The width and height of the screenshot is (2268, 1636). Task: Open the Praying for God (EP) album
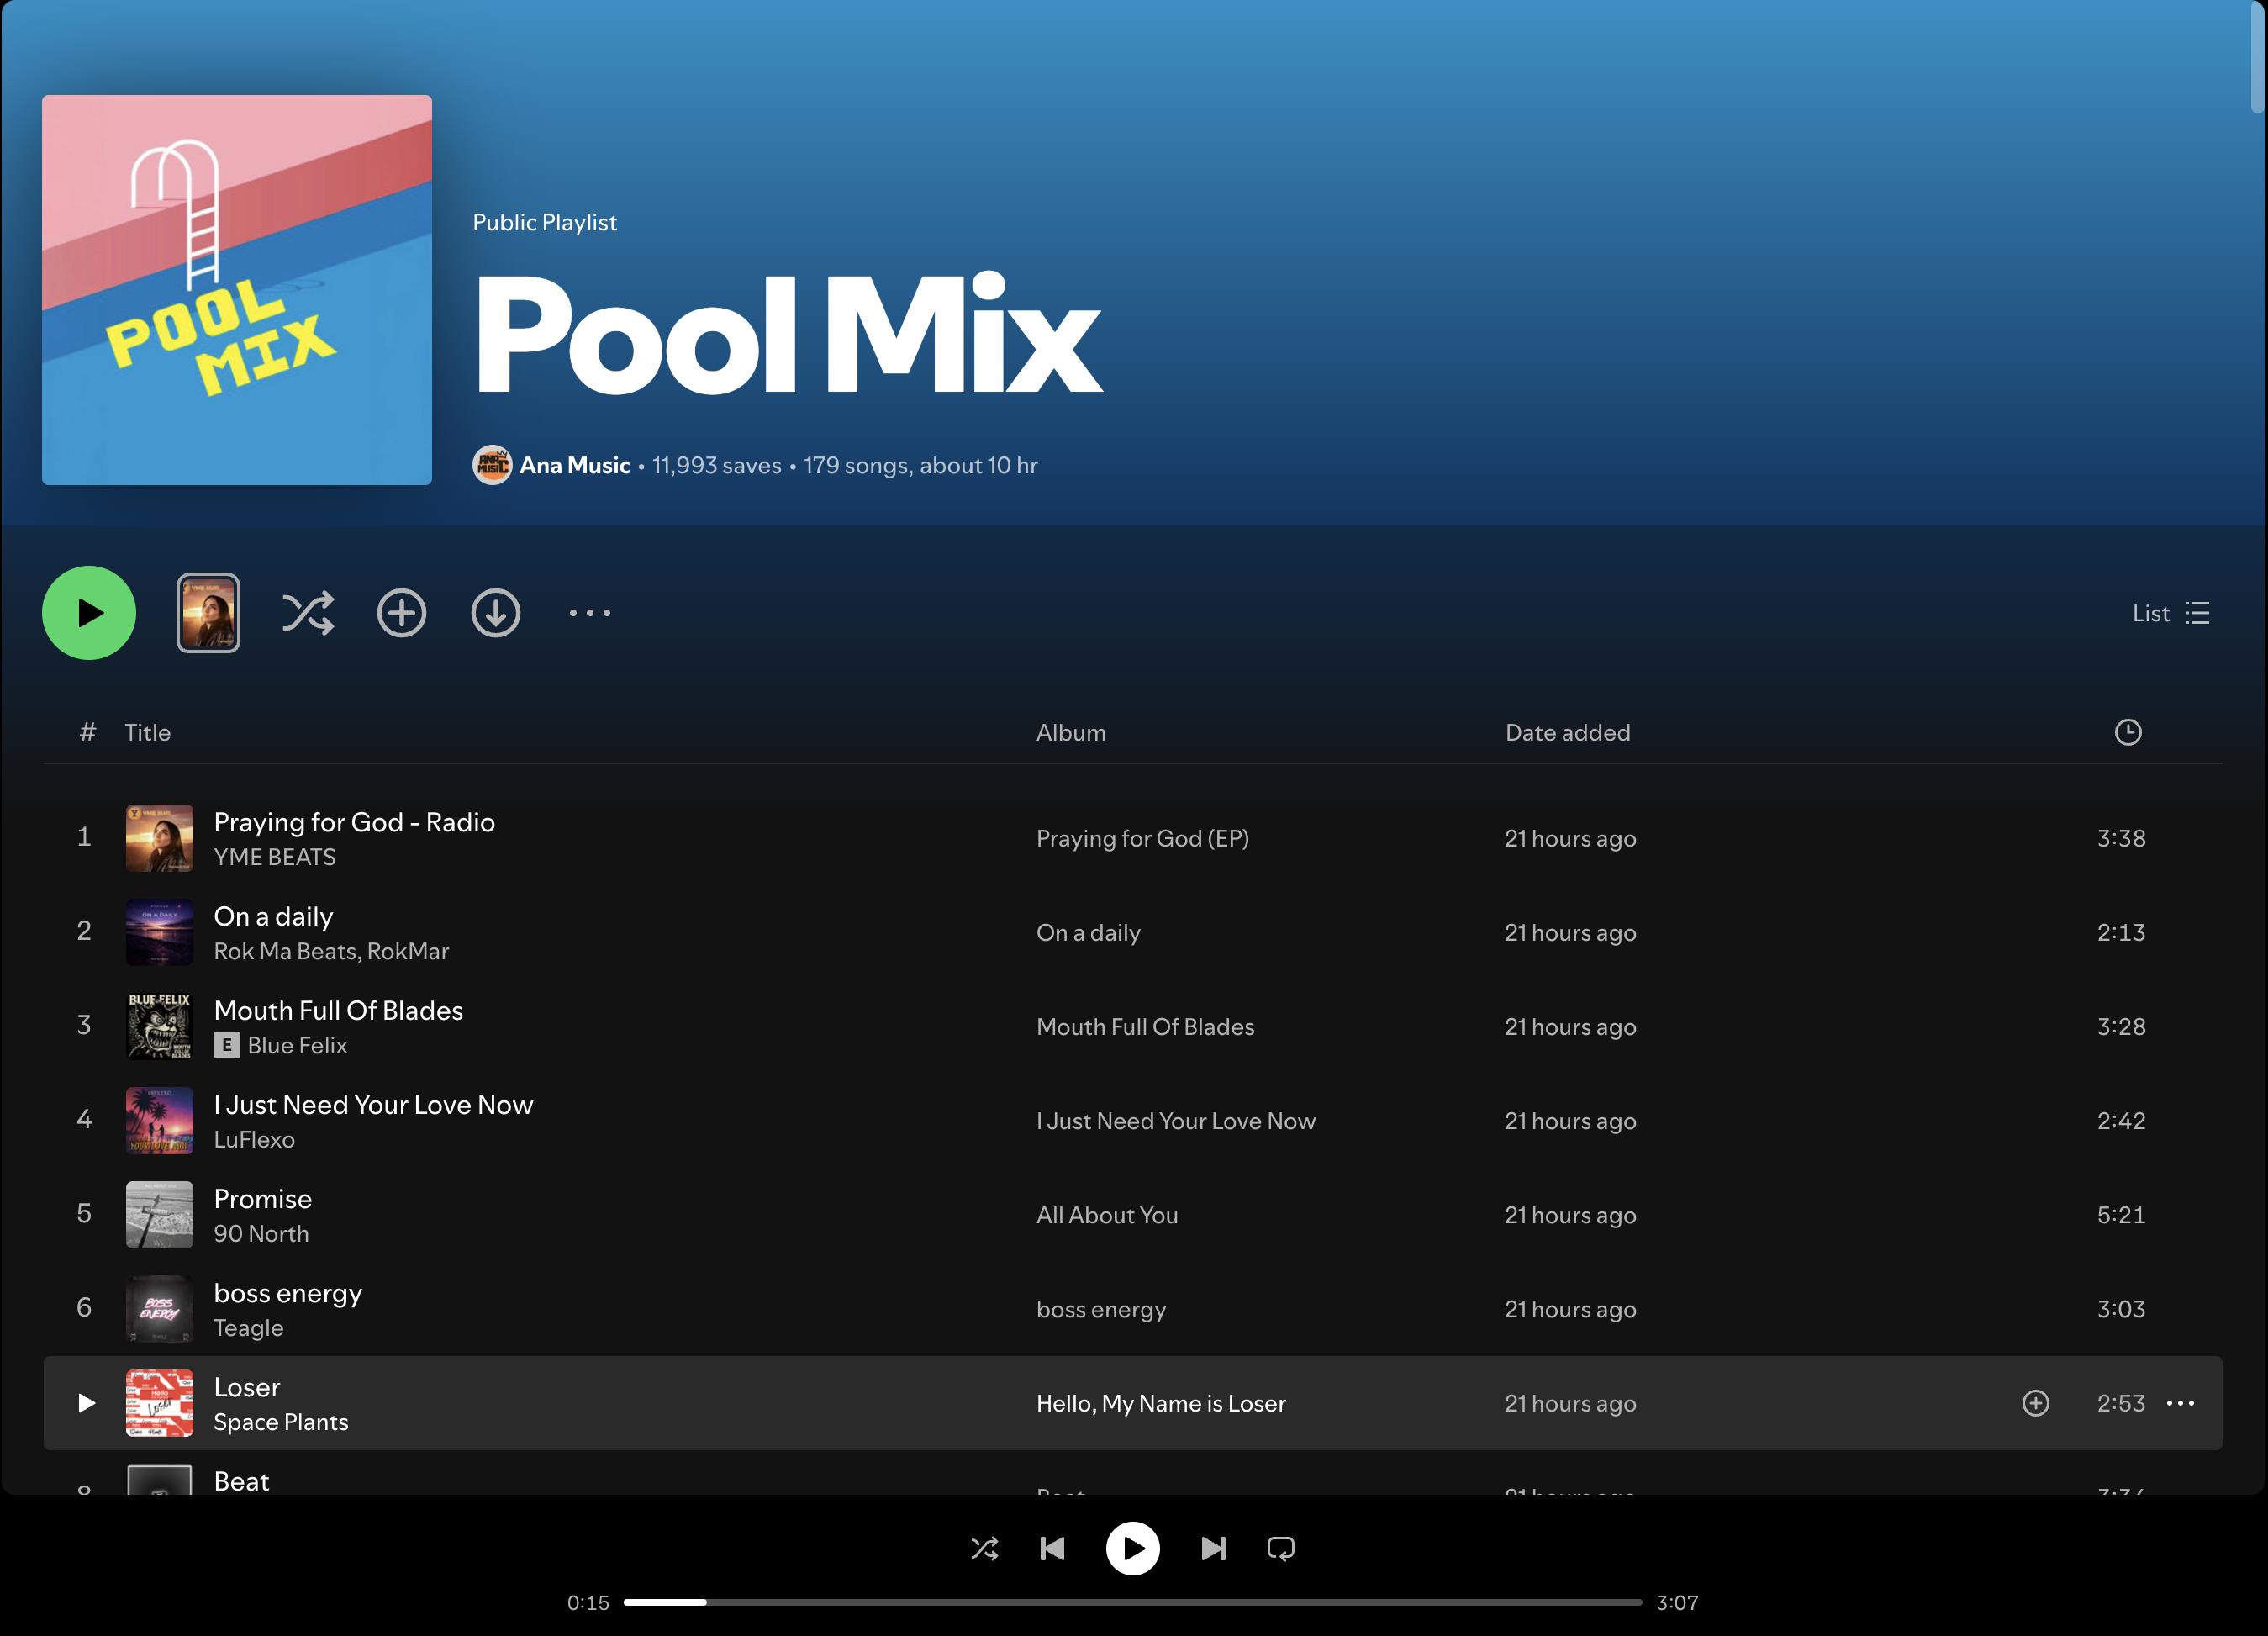coord(1143,838)
